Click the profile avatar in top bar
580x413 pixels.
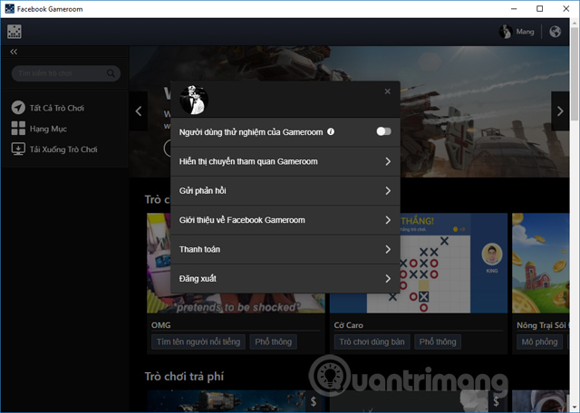point(506,32)
